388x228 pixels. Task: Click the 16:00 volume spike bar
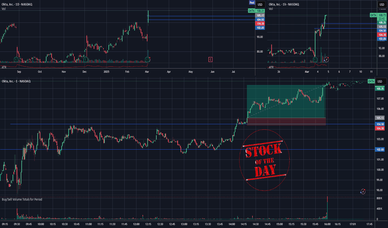coord(327,208)
